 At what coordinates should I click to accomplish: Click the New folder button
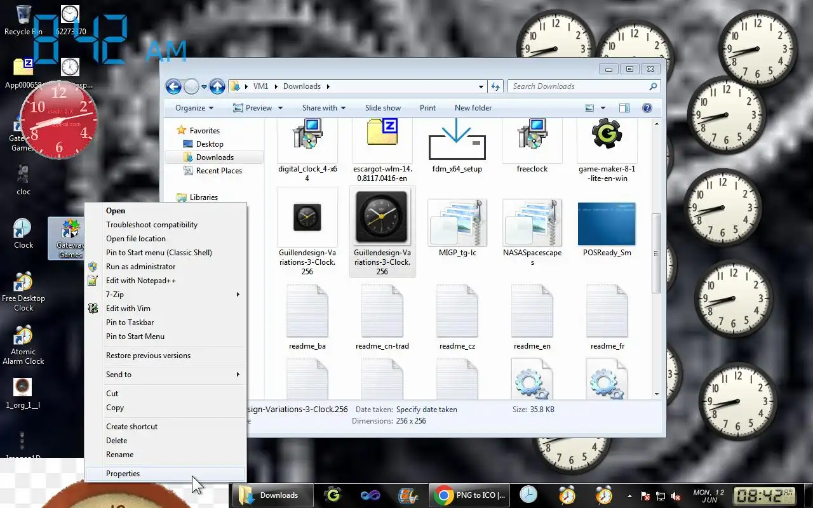473,108
